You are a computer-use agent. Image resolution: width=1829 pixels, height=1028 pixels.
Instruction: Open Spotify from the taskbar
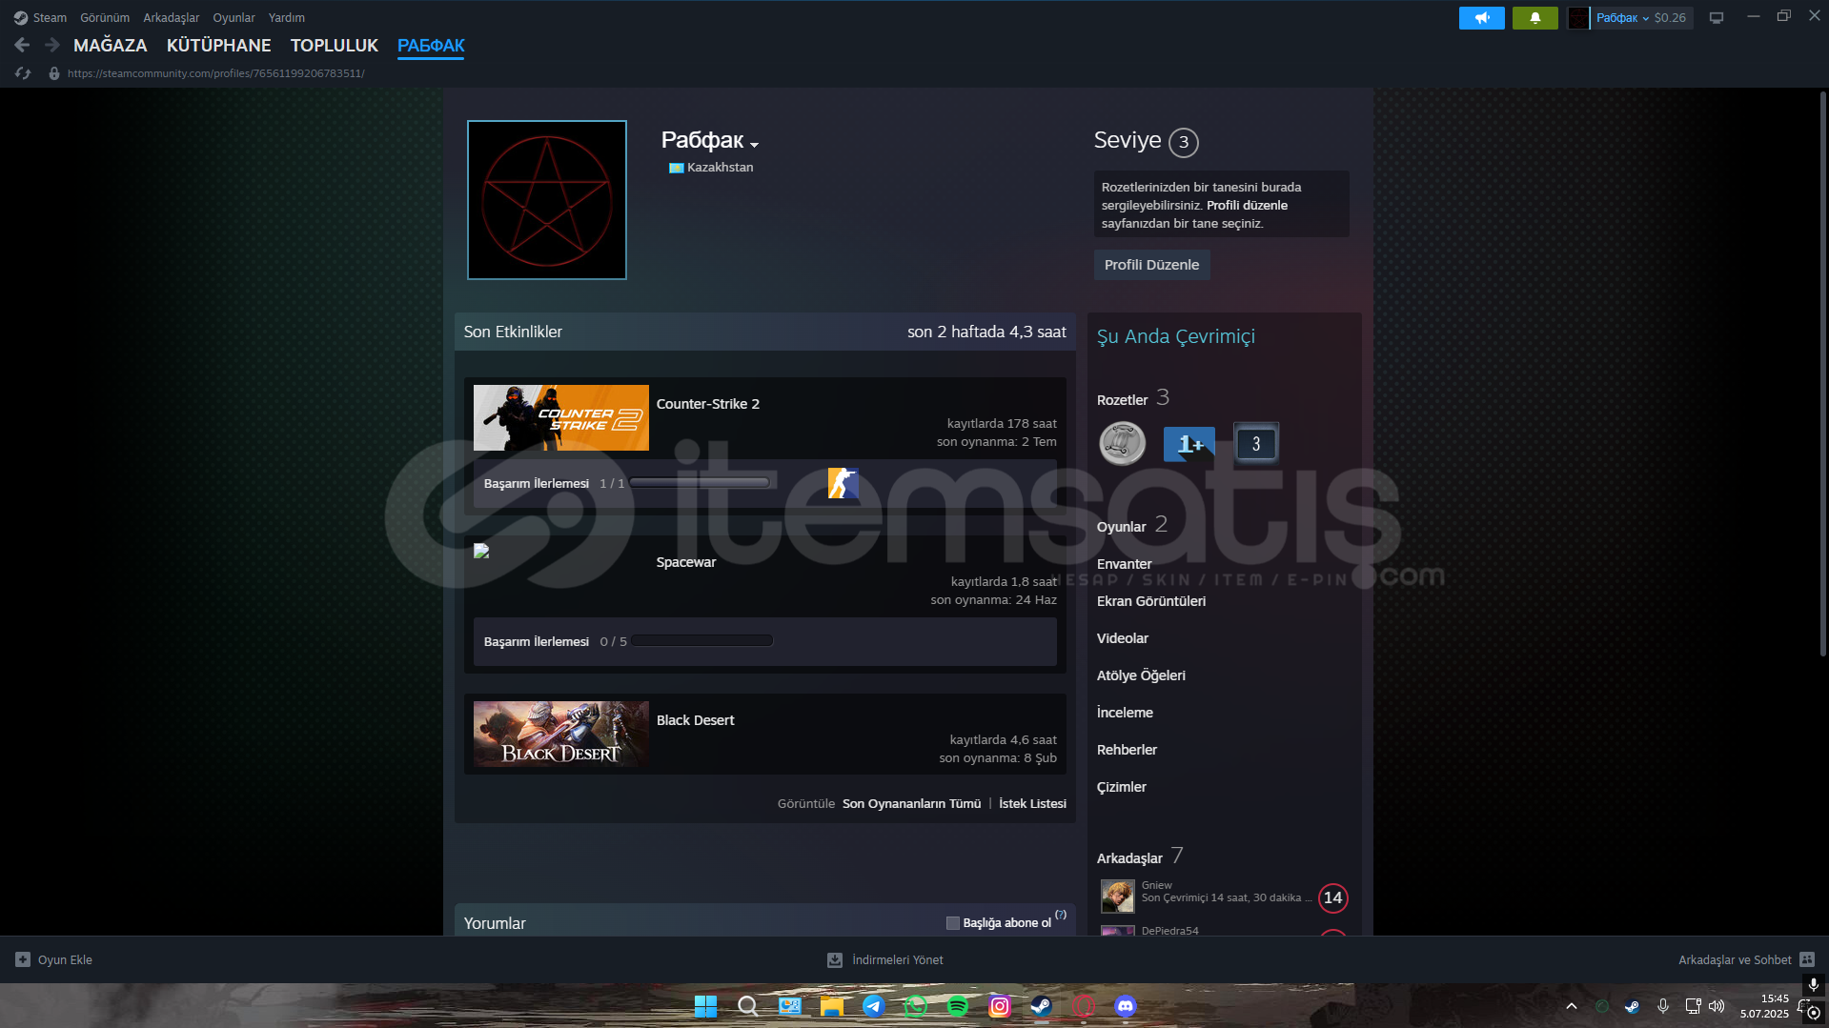(x=958, y=1006)
